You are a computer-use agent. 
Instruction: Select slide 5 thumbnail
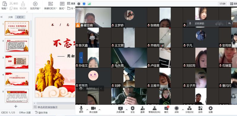(x=17, y=96)
